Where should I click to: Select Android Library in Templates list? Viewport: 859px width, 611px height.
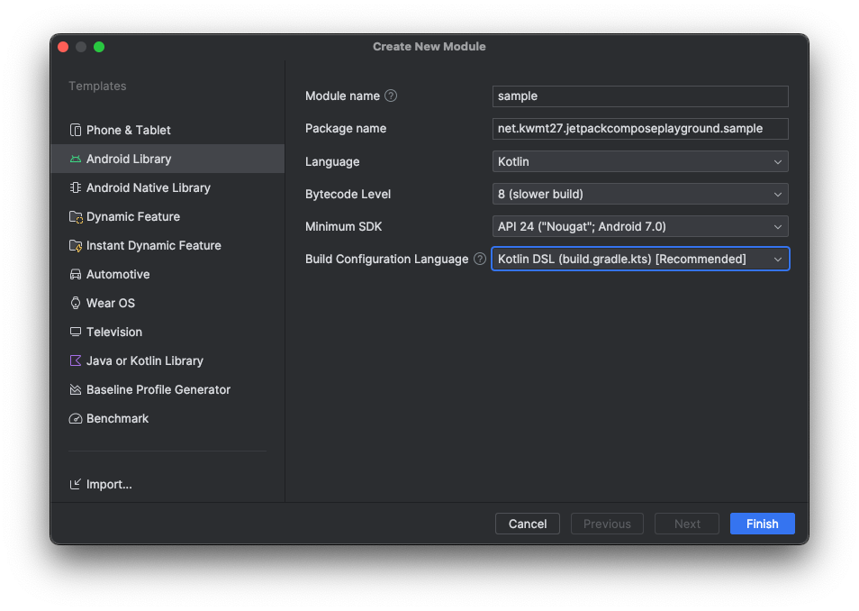pos(167,159)
